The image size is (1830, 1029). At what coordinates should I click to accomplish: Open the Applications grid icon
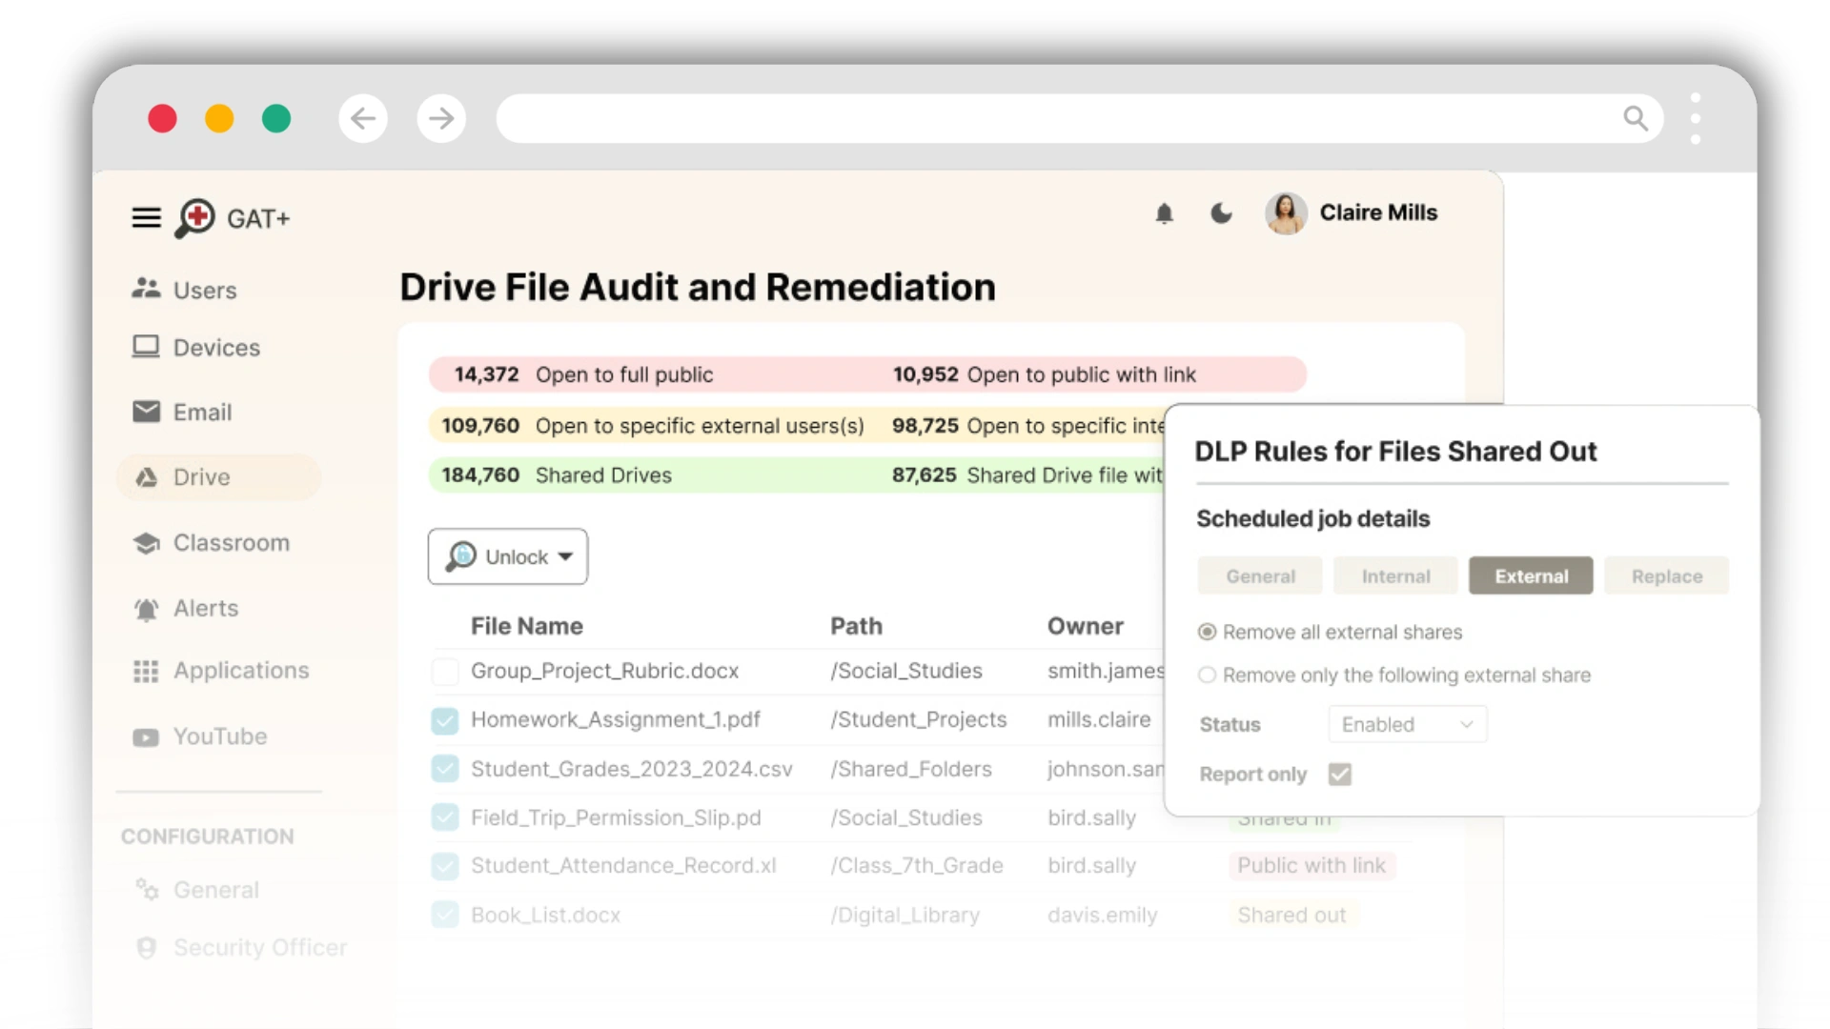point(146,671)
